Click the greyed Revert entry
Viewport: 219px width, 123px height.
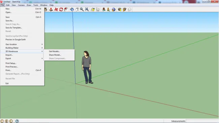22,31
